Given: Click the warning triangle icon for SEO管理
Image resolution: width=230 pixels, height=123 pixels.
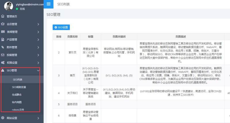Looking at the screenshot, I should pos(3,70).
